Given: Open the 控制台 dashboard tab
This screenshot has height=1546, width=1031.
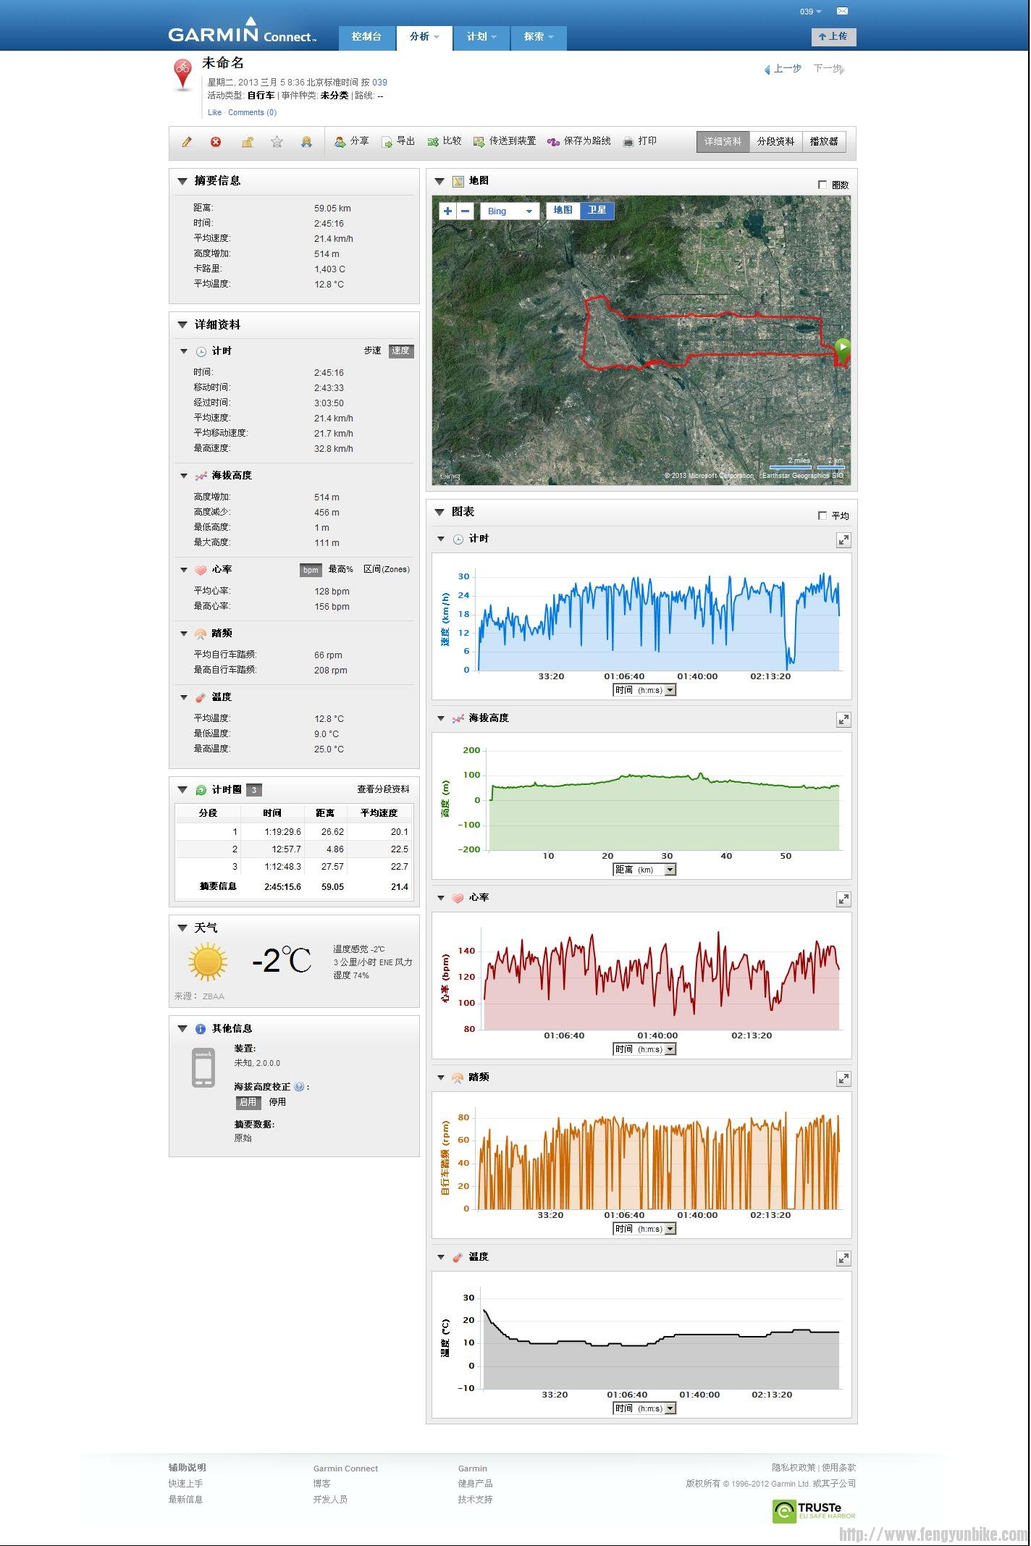Looking at the screenshot, I should click(367, 37).
